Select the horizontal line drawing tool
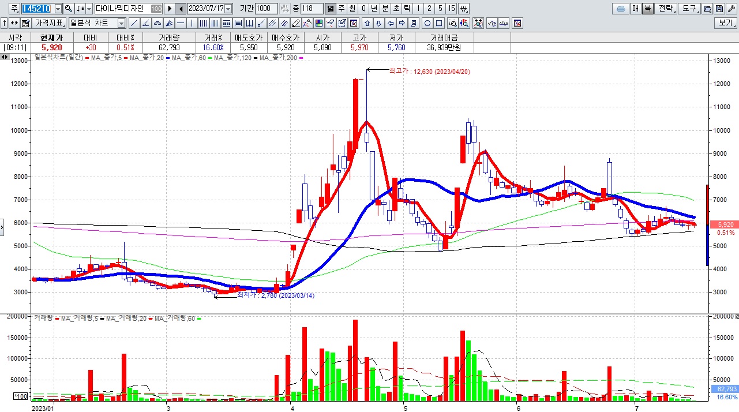 [x=181, y=23]
